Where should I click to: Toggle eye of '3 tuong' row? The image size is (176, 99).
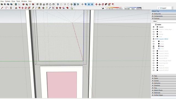coord(153,34)
